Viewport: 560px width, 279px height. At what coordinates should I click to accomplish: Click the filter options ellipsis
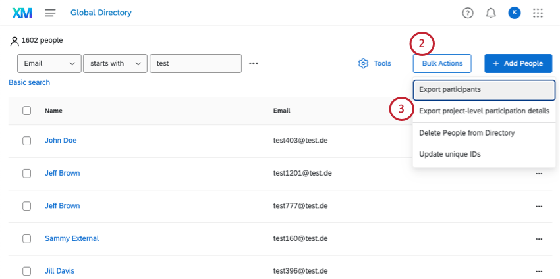[x=254, y=64]
